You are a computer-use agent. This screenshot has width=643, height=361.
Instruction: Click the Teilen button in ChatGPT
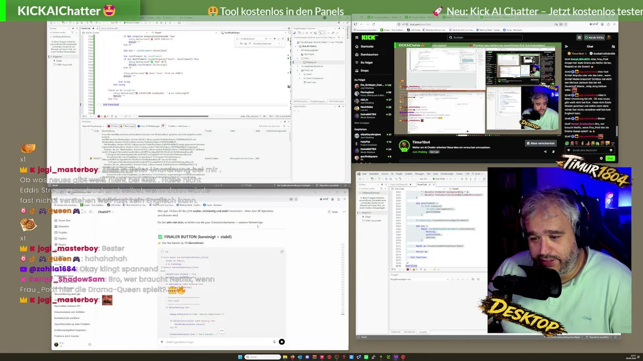(x=333, y=212)
